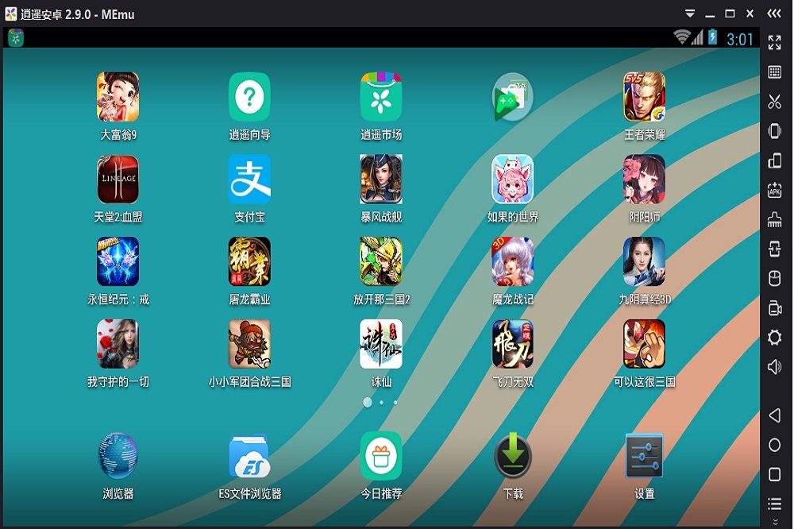This screenshot has height=529, width=794.
Task: Launch 王者荣耀 game
Action: tap(644, 97)
